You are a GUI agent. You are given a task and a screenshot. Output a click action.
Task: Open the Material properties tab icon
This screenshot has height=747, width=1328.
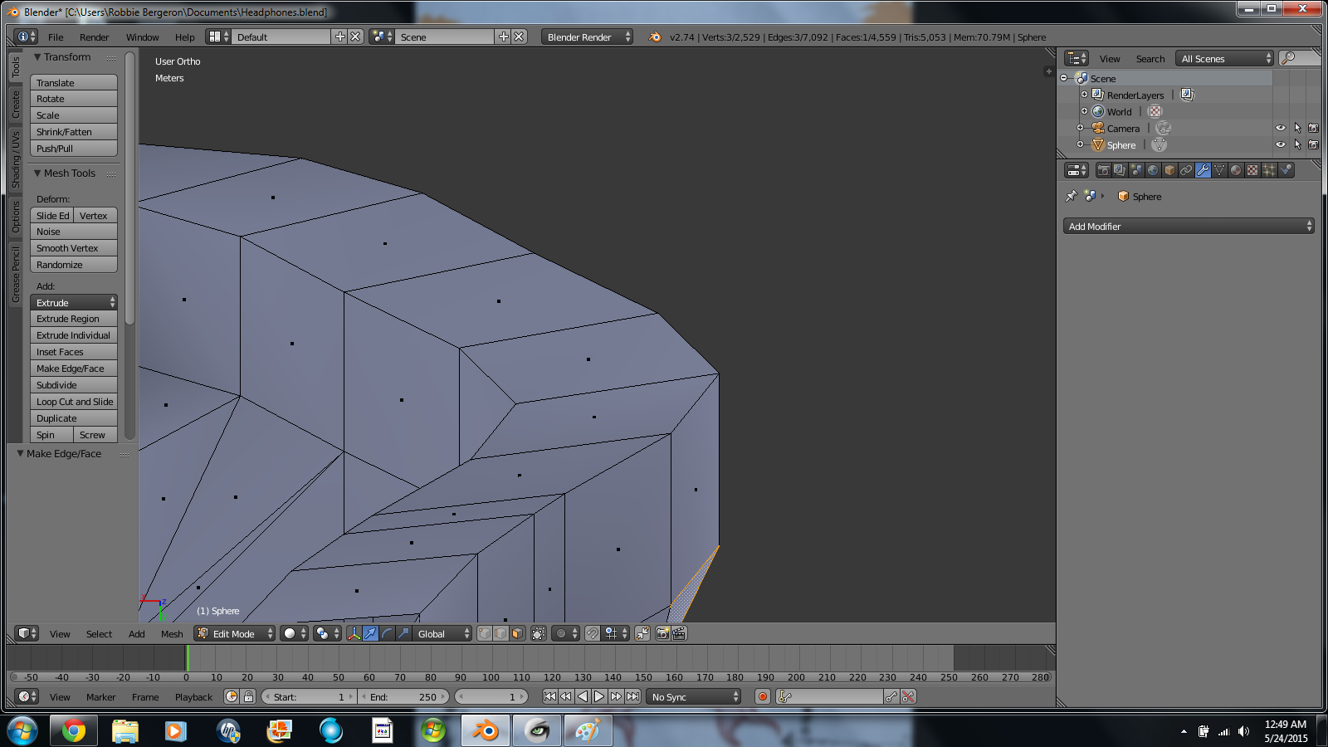(1236, 170)
